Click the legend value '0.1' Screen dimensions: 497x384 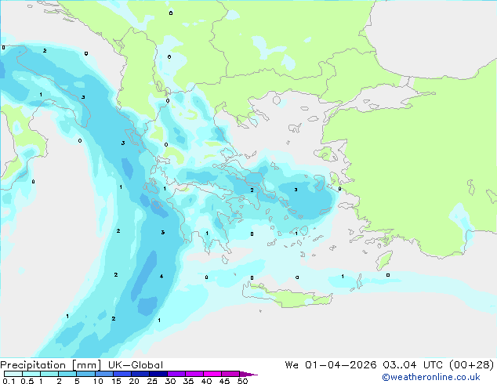[x=9, y=381]
